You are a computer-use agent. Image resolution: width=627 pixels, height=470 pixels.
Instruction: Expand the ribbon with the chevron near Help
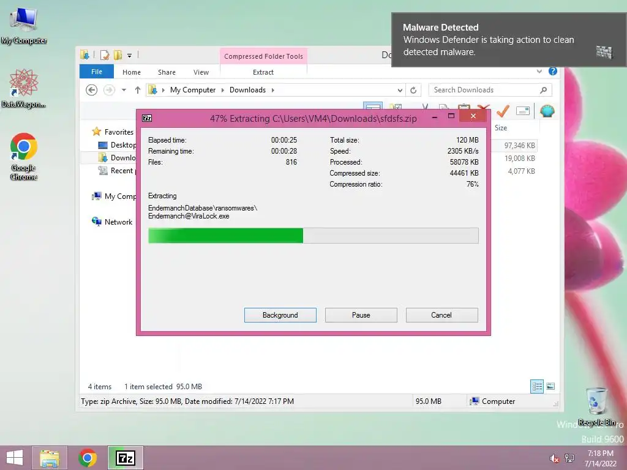coord(539,72)
